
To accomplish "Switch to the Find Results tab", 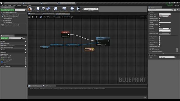I will (x=48, y=86).
